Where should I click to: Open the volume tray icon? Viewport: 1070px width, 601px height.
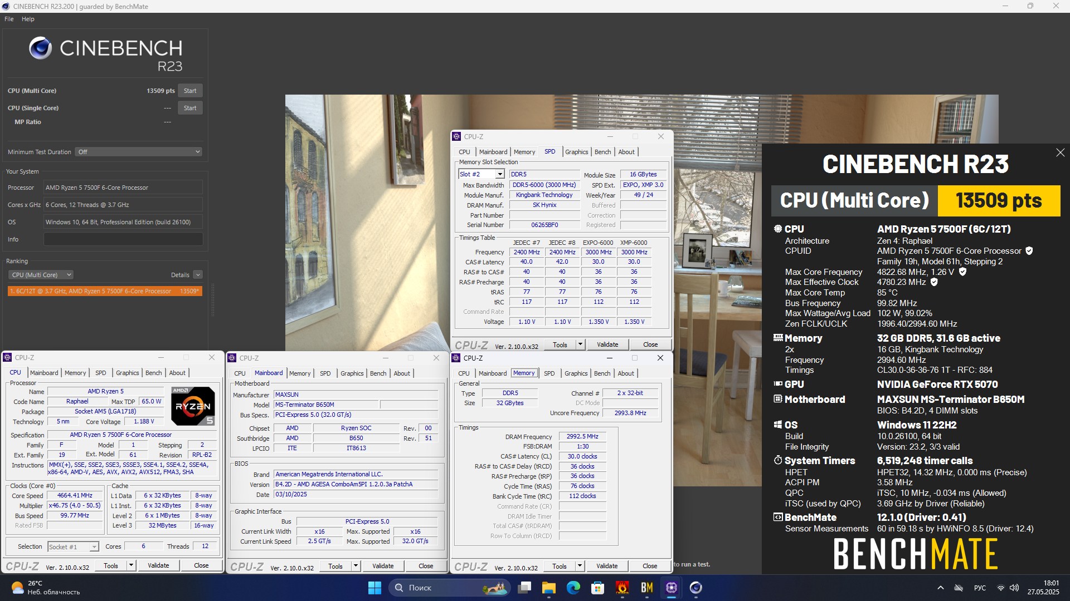click(1014, 588)
